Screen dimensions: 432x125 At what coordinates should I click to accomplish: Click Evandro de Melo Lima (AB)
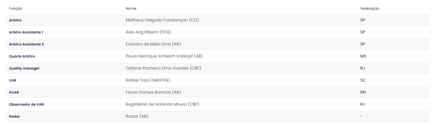coord(153,44)
